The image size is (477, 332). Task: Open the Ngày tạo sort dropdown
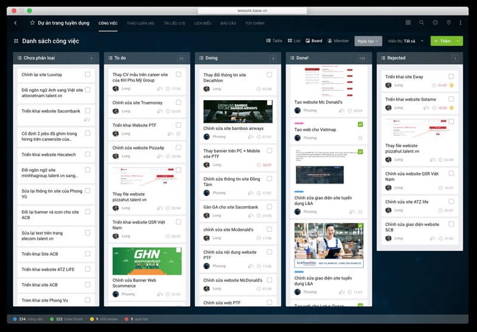(368, 41)
